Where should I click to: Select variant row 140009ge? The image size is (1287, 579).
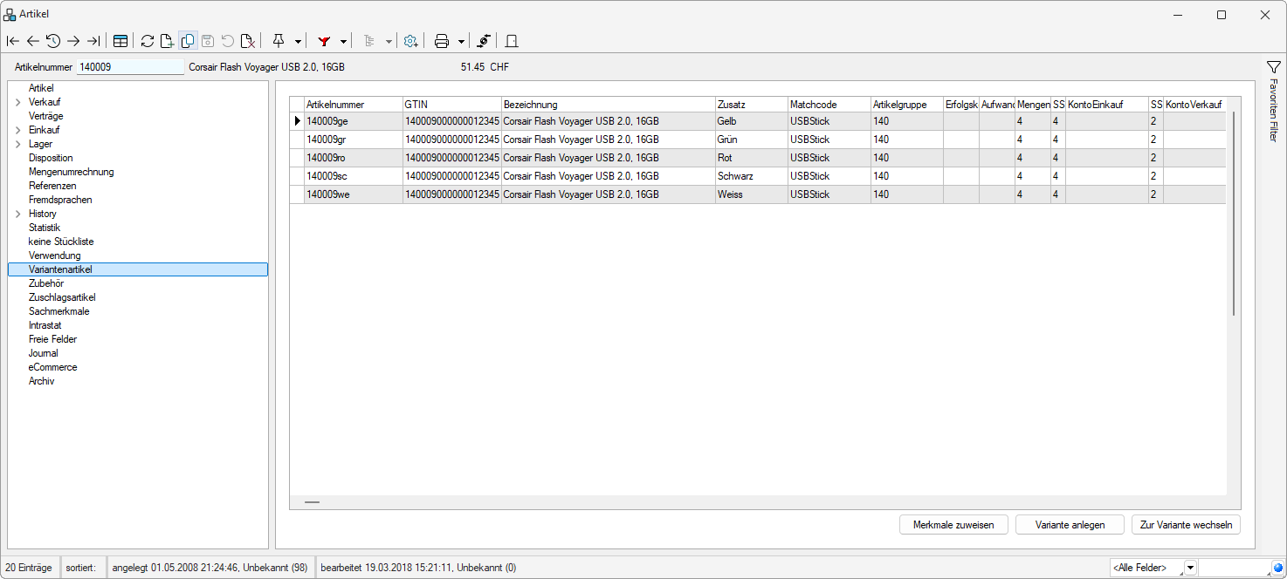[758, 121]
